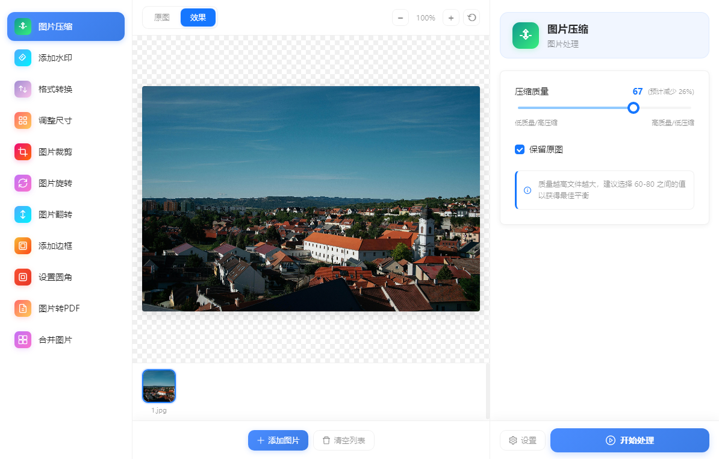Select the 图片压缩 sidebar icon
Screen dimensions: 719x459
[23, 27]
